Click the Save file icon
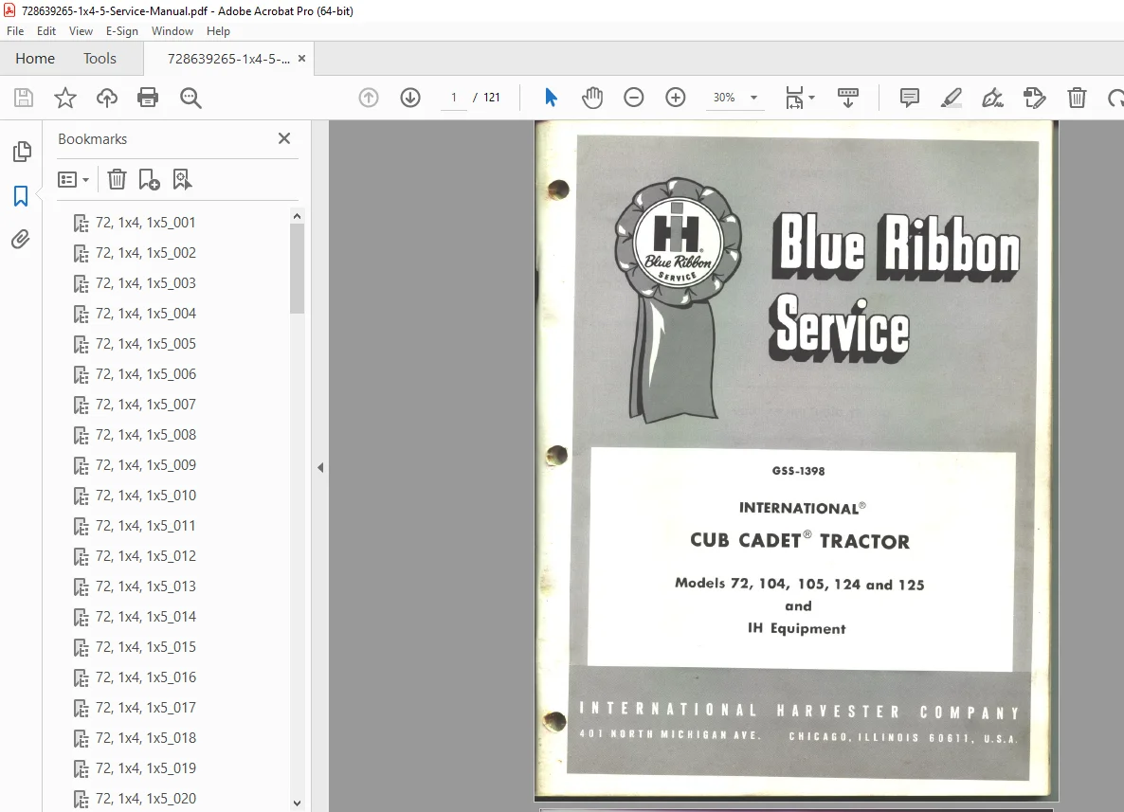 click(x=24, y=98)
